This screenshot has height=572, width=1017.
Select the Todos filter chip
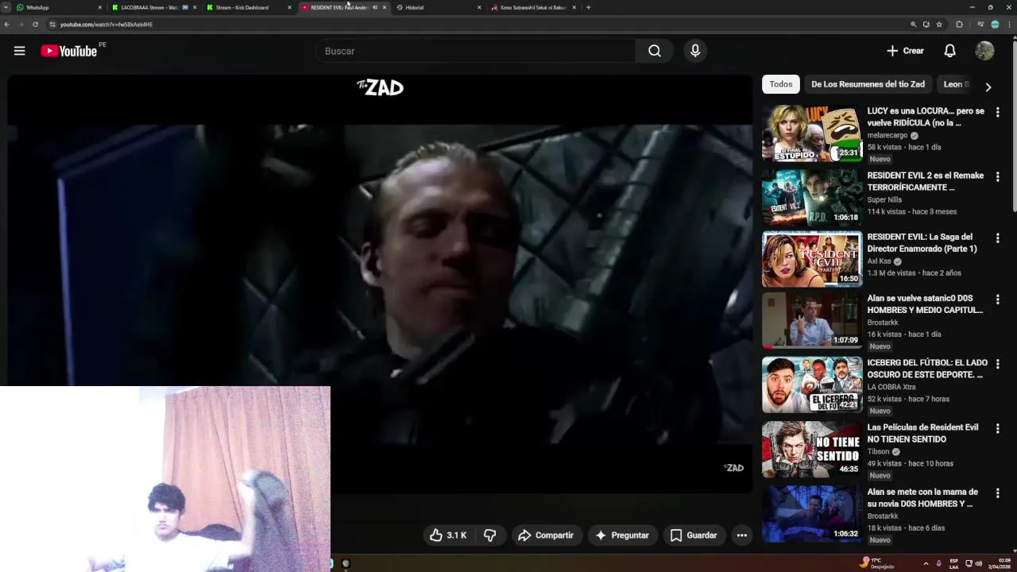[781, 84]
